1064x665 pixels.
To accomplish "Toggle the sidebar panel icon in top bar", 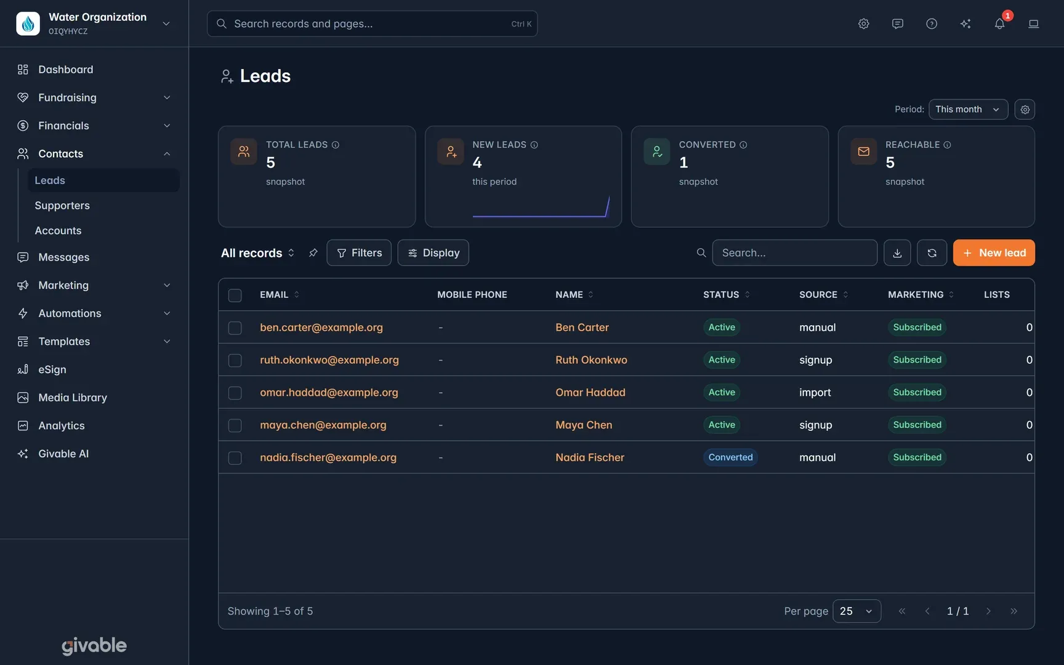I will tap(1033, 23).
